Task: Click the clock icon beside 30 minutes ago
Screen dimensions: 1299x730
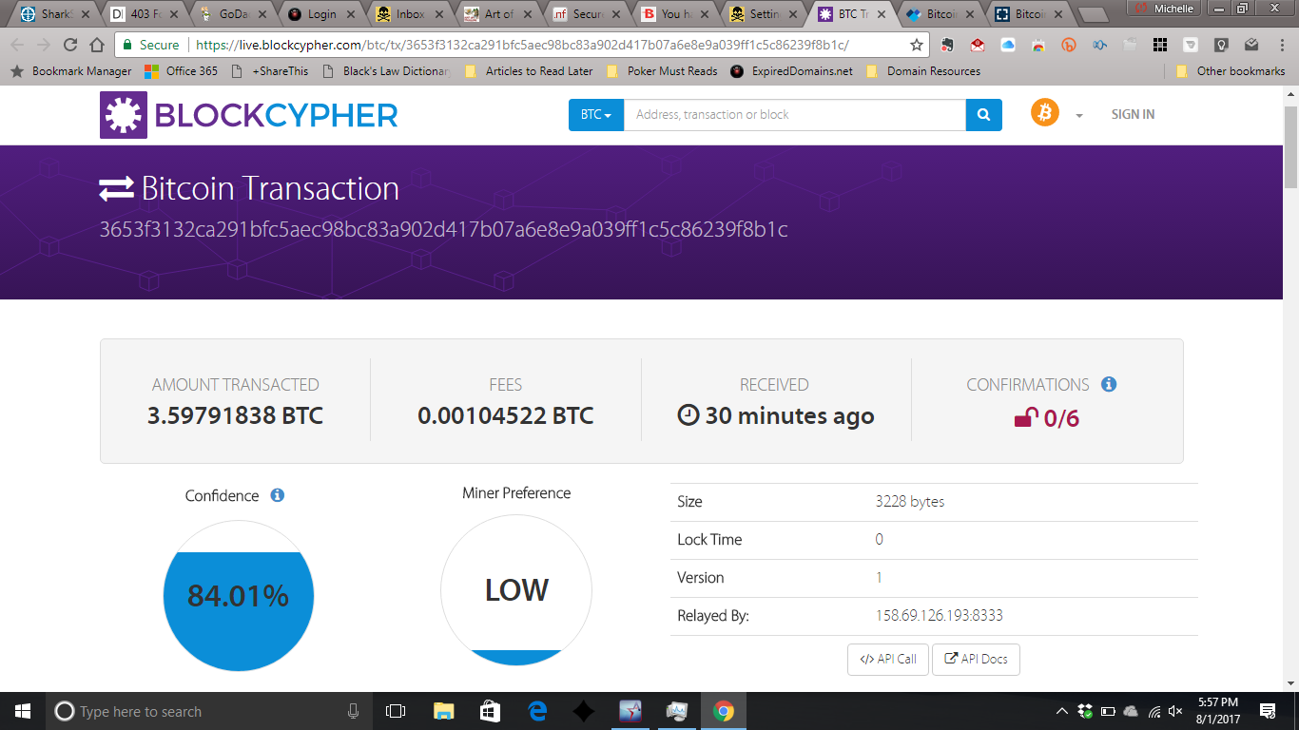Action: coord(688,415)
